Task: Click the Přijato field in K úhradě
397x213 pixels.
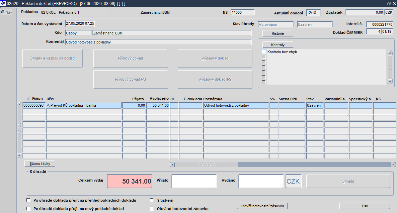Action: coord(194,181)
